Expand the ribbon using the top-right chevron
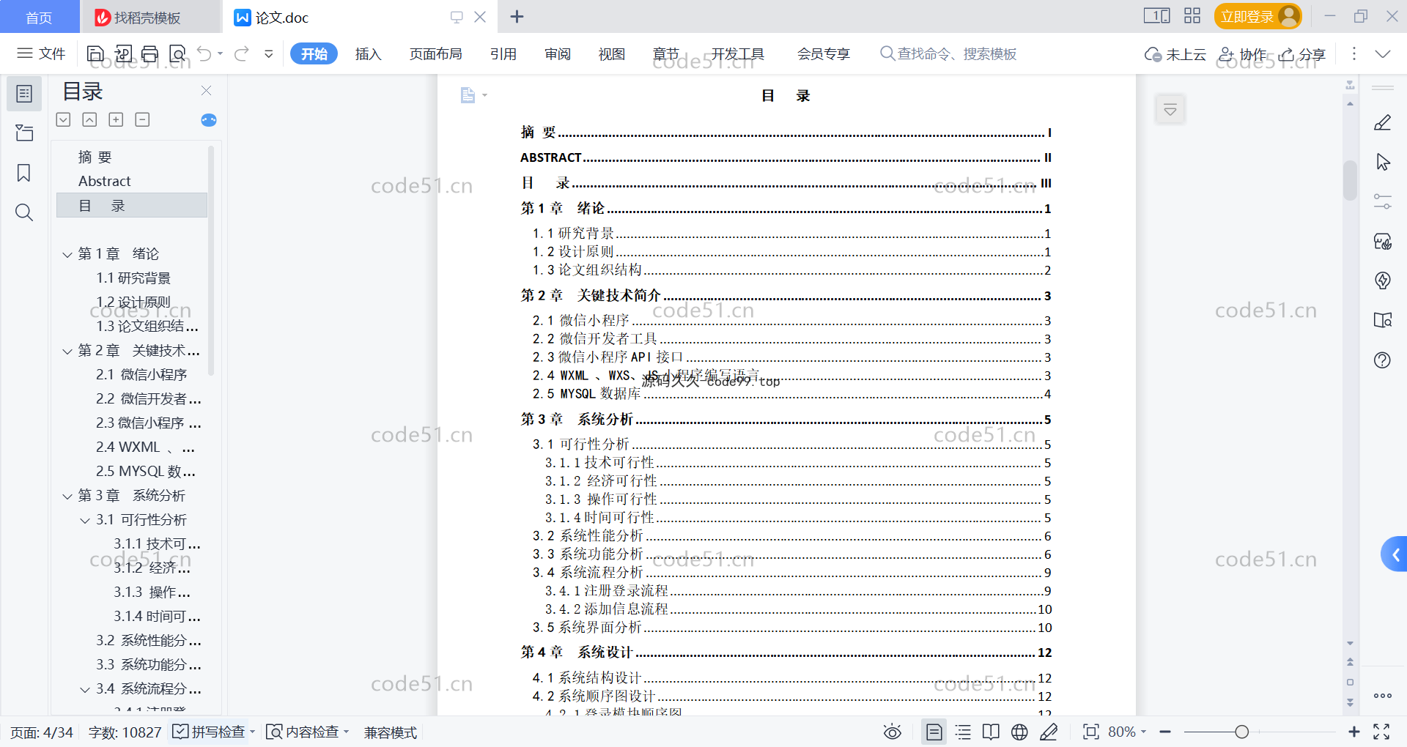 tap(1383, 53)
